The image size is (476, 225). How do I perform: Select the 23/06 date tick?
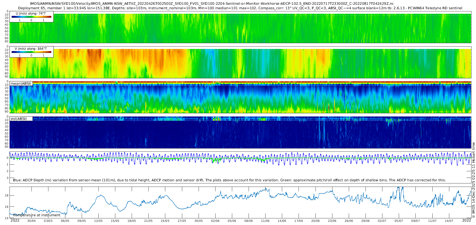click(332, 221)
